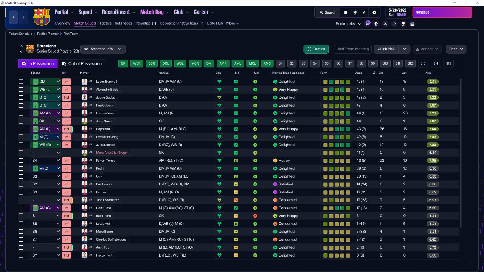Open the world globe icon
The image size is (484, 272).
click(355, 12)
